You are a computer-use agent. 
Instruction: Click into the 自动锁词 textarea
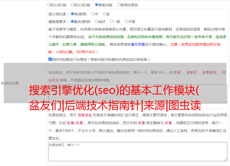click(138, 94)
